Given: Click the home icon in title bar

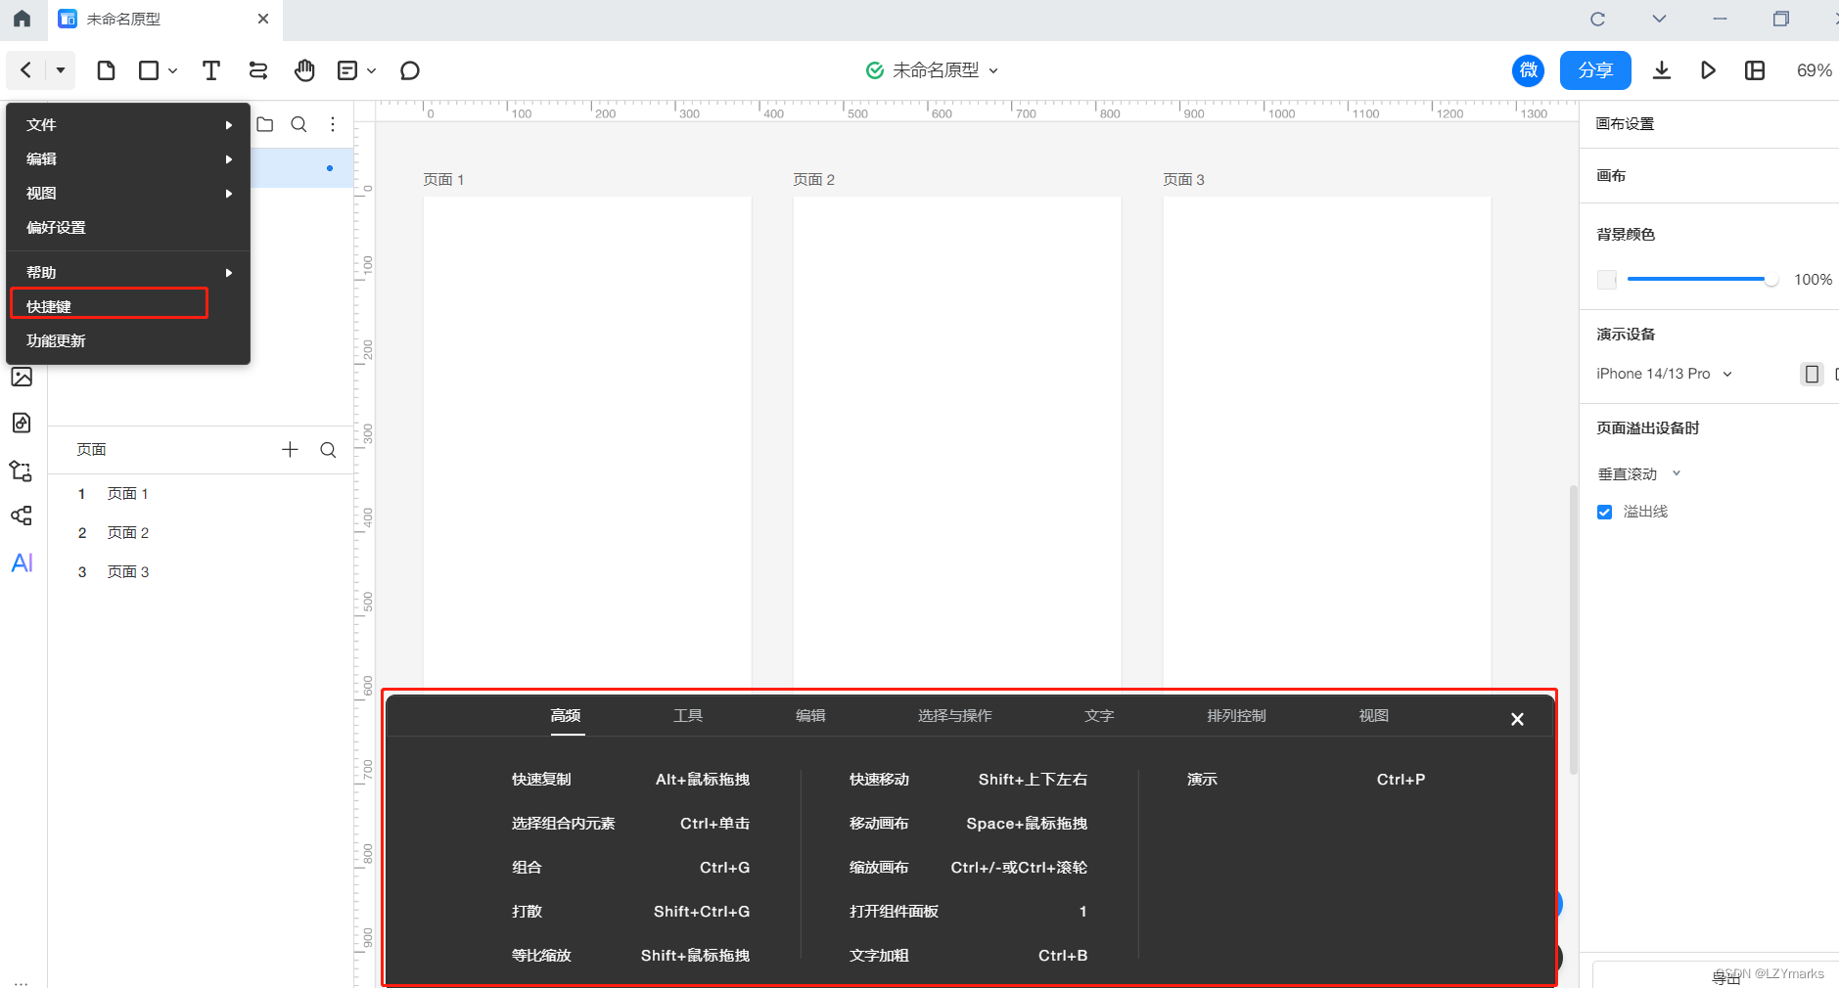Looking at the screenshot, I should [x=22, y=19].
